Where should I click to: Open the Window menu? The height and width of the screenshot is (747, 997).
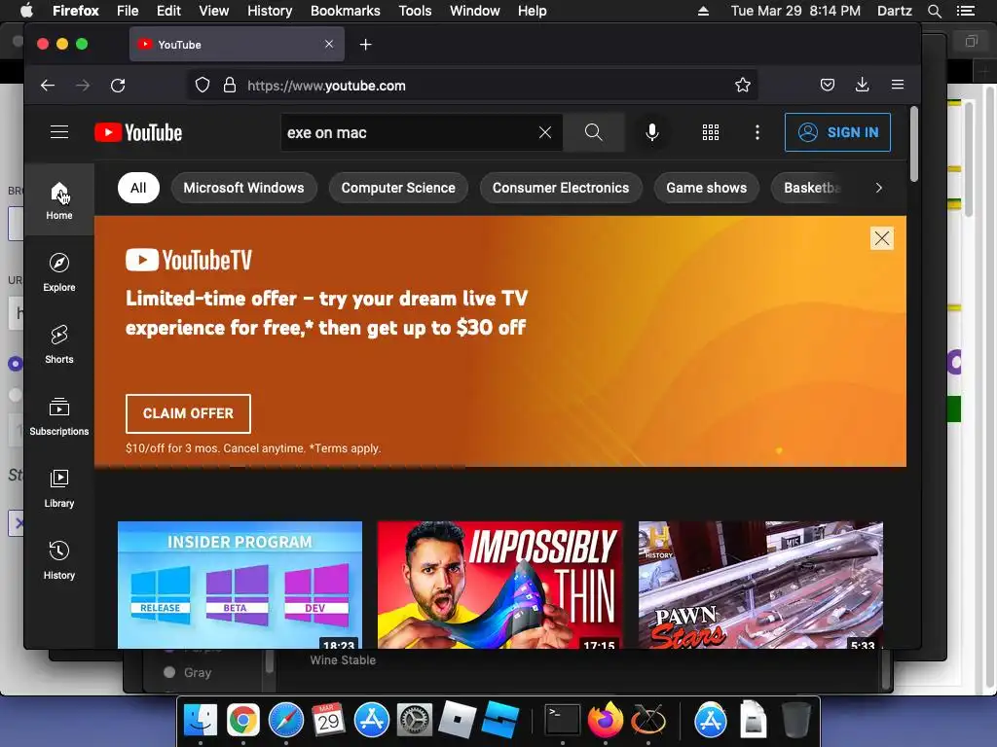475,11
